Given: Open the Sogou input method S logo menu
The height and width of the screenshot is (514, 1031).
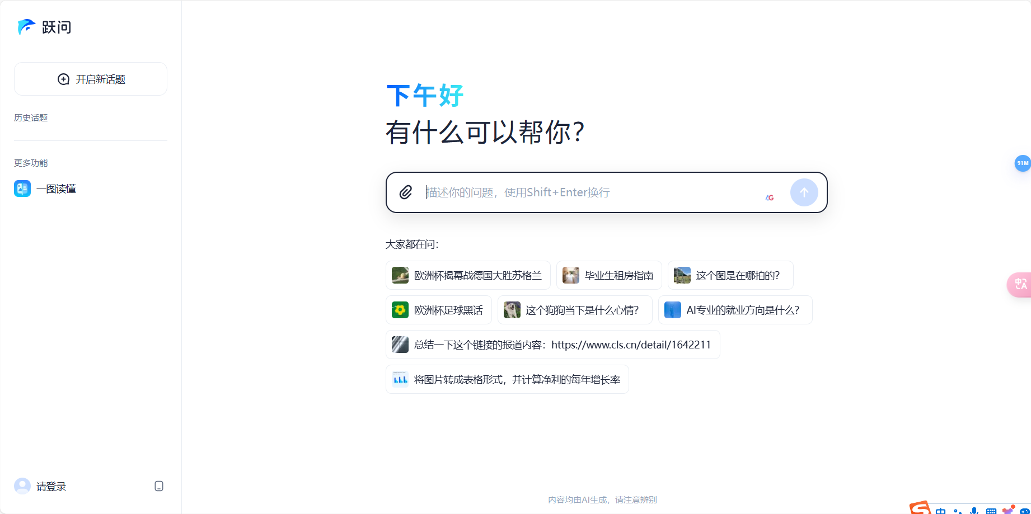Looking at the screenshot, I should [x=921, y=509].
